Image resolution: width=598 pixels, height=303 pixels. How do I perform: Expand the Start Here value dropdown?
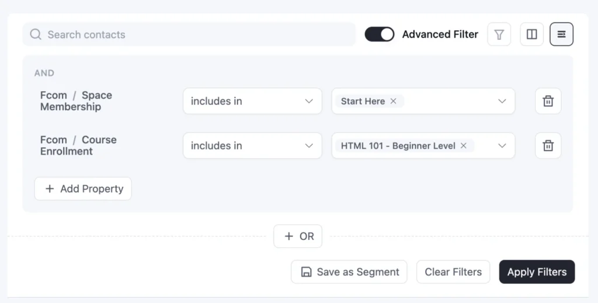pos(502,101)
